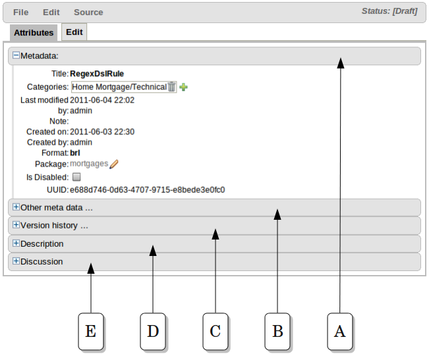Open the File menu
The width and height of the screenshot is (429, 354).
tap(21, 13)
